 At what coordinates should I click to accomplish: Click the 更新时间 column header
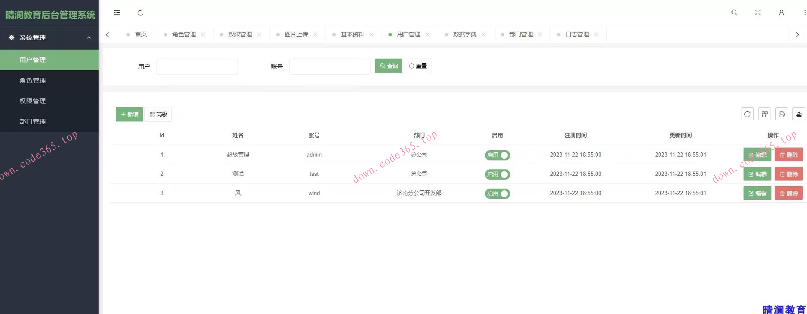pos(681,135)
